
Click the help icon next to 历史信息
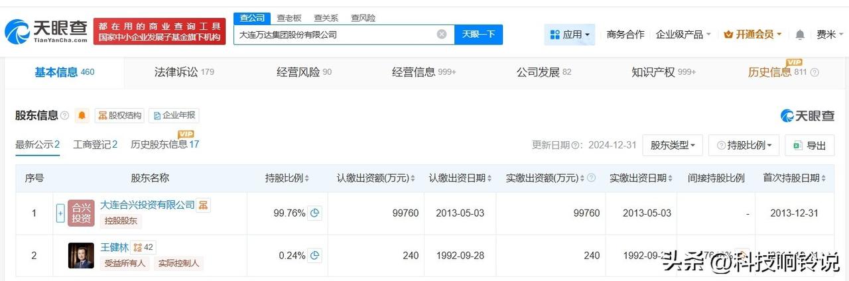click(x=815, y=73)
